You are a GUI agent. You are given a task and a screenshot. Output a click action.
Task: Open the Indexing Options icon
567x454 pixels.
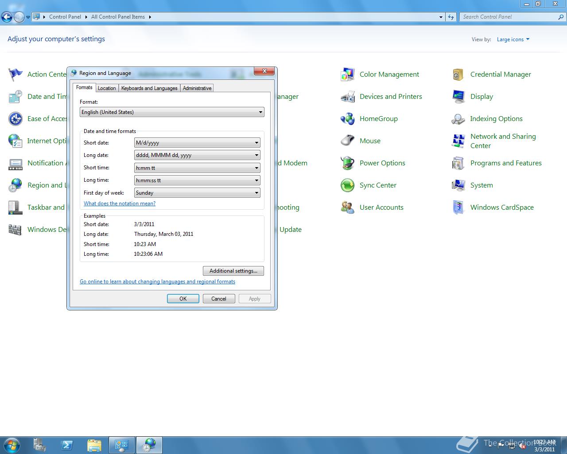(458, 119)
